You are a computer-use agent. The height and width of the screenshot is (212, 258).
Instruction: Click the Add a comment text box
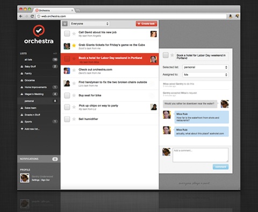[x=200, y=155]
